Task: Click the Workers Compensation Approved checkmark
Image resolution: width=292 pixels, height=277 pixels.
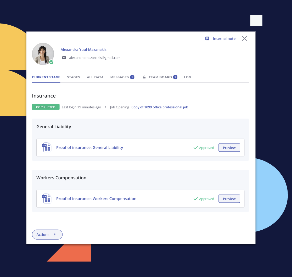Action: 195,199
